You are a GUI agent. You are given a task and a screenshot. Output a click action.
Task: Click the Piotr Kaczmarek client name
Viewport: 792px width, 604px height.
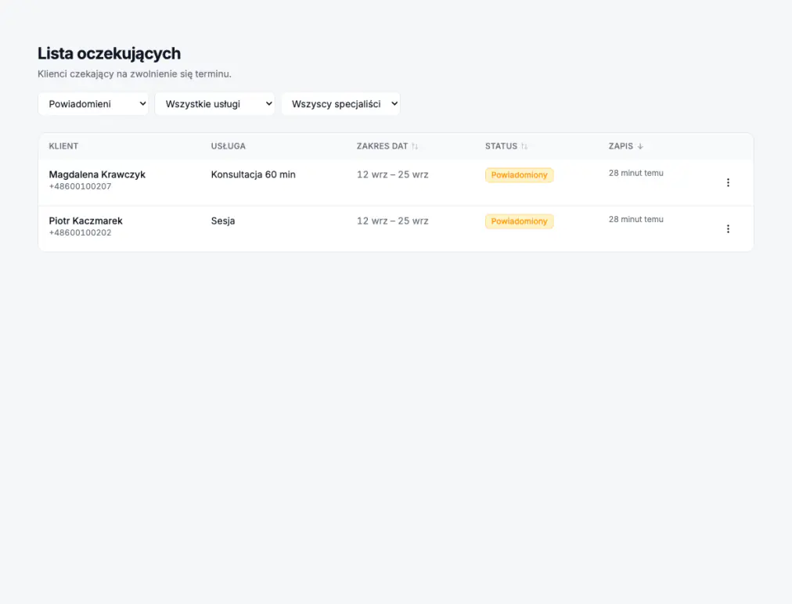(86, 221)
